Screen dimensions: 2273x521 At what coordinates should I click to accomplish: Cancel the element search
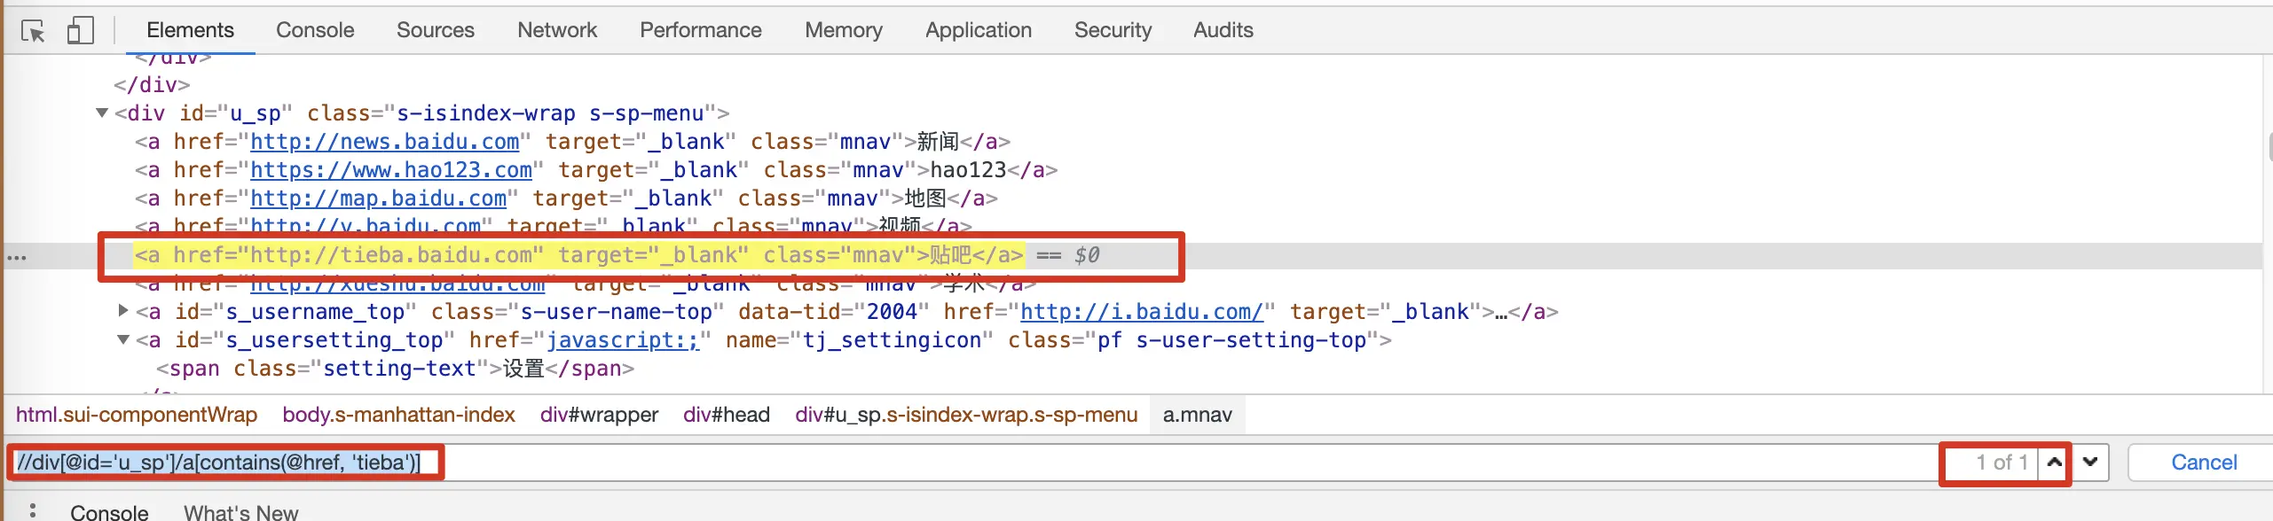2203,463
